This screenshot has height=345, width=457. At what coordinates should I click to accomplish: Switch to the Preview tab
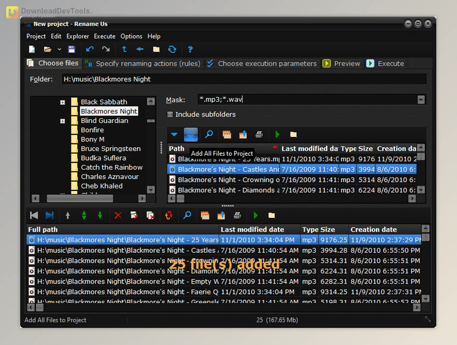(x=342, y=63)
